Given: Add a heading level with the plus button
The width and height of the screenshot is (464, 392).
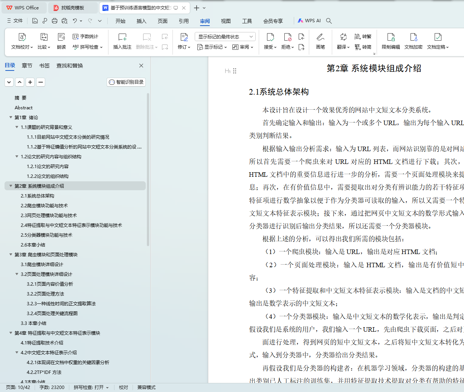Looking at the screenshot, I should (30, 82).
